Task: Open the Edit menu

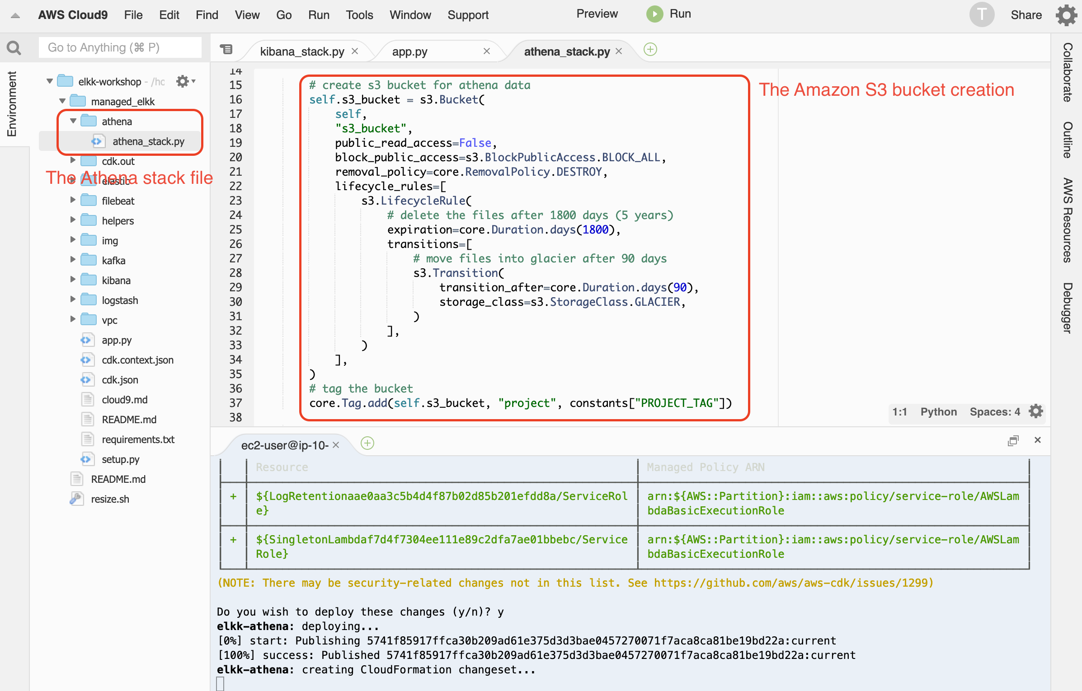Action: (169, 15)
